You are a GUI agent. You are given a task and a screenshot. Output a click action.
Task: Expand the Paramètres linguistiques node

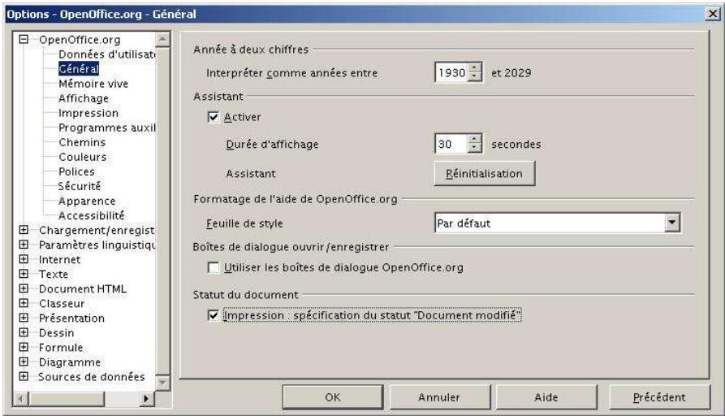[24, 245]
